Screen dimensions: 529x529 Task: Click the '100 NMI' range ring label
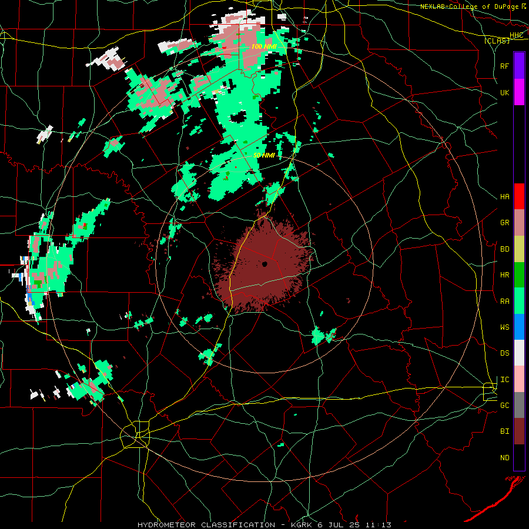pyautogui.click(x=264, y=46)
